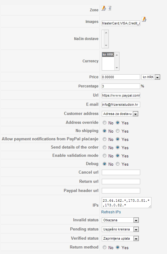The height and width of the screenshot is (254, 167).
Task: Focus the Cancel url text field
Action: [x=121, y=172]
